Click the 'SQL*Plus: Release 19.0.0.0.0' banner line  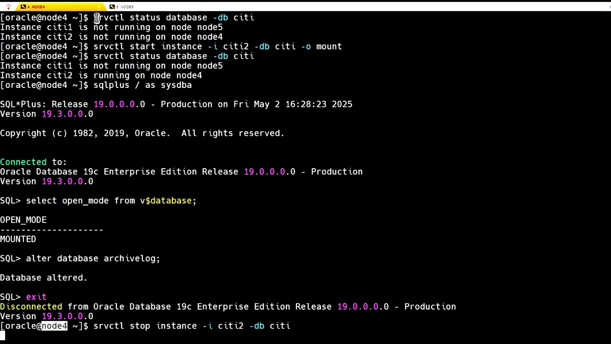[176, 104]
